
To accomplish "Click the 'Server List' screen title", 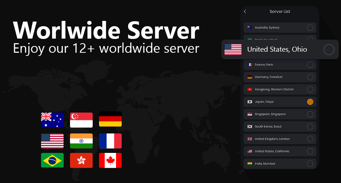I will coord(280,12).
